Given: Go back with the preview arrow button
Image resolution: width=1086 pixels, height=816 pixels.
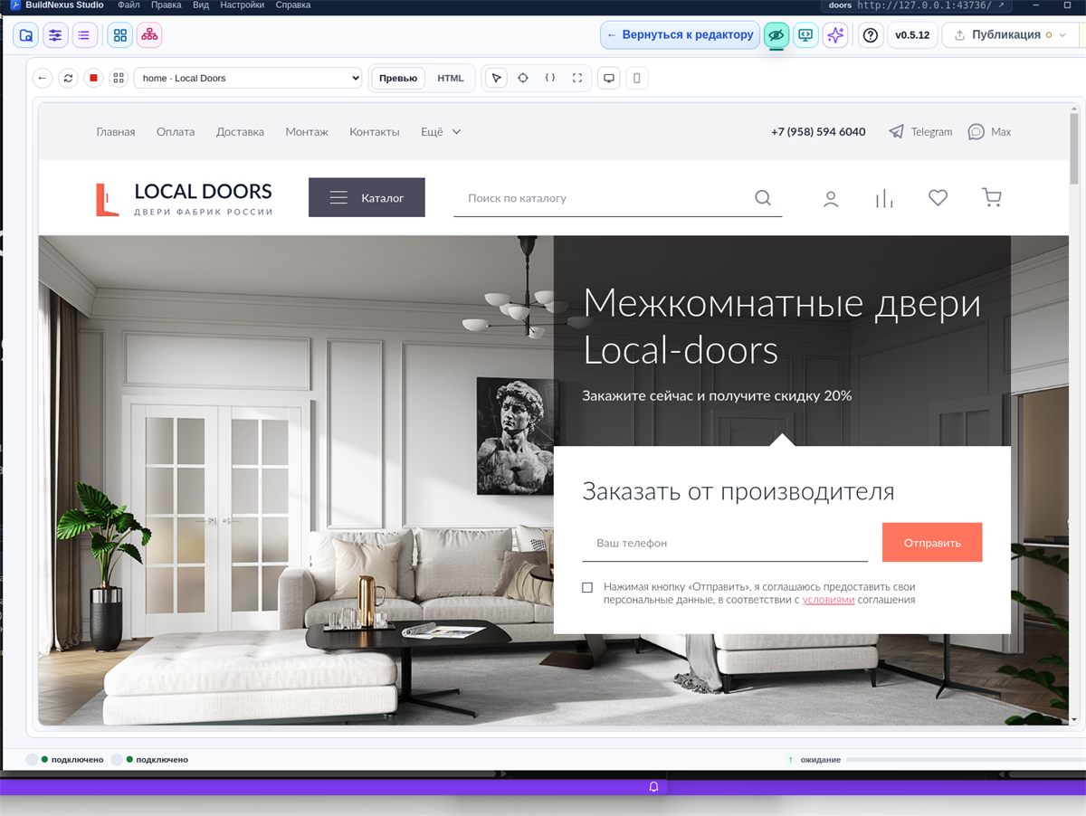Looking at the screenshot, I should click(x=43, y=78).
